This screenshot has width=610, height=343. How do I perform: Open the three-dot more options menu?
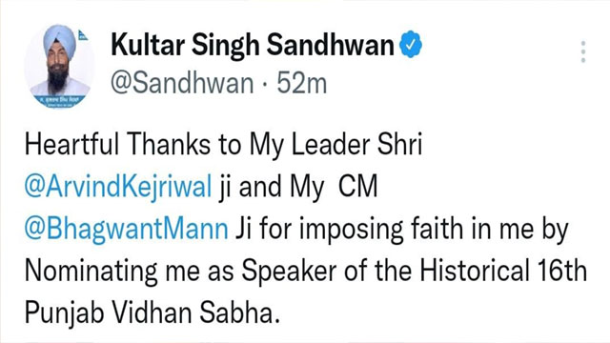[582, 51]
